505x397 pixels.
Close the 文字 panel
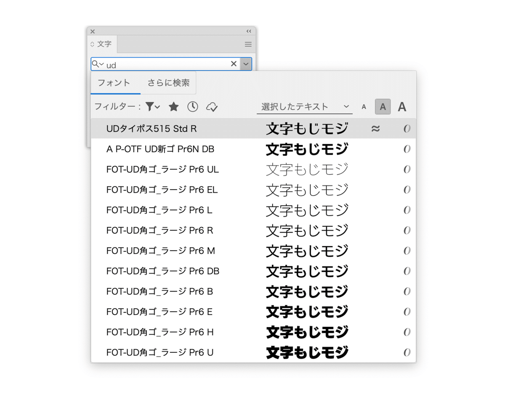[x=93, y=32]
